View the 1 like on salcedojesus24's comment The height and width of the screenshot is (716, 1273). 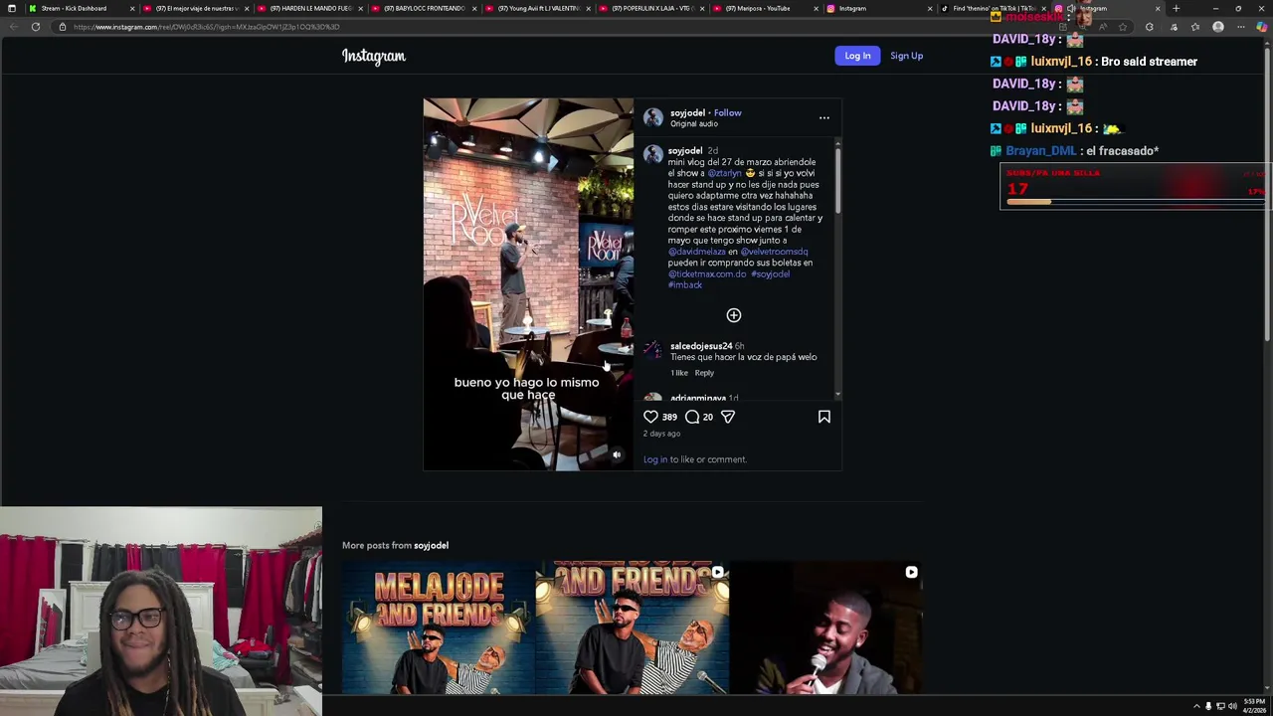[679, 373]
